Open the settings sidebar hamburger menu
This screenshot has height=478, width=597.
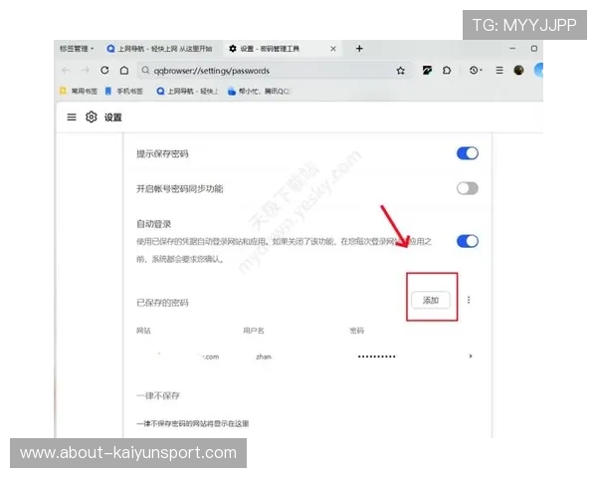click(72, 118)
